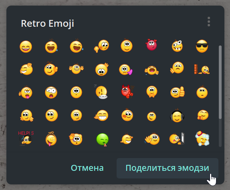This screenshot has height=190, width=230.
Task: Pick the grinning middle finger emoji
Action: tap(101, 115)
